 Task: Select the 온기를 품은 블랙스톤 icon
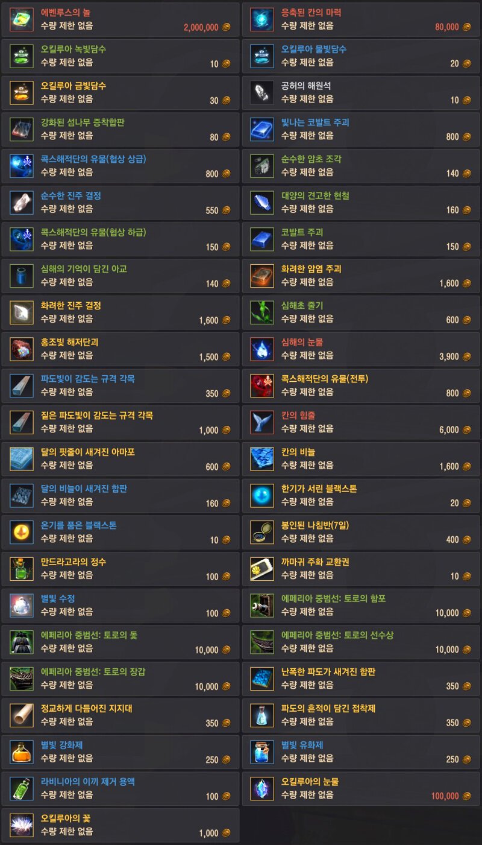point(22,532)
